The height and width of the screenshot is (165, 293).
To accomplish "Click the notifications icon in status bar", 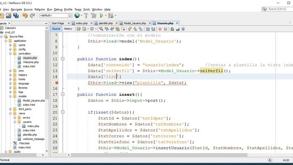I will (270, 160).
